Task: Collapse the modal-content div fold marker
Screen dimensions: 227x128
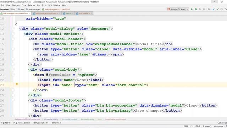Action: point(13,34)
